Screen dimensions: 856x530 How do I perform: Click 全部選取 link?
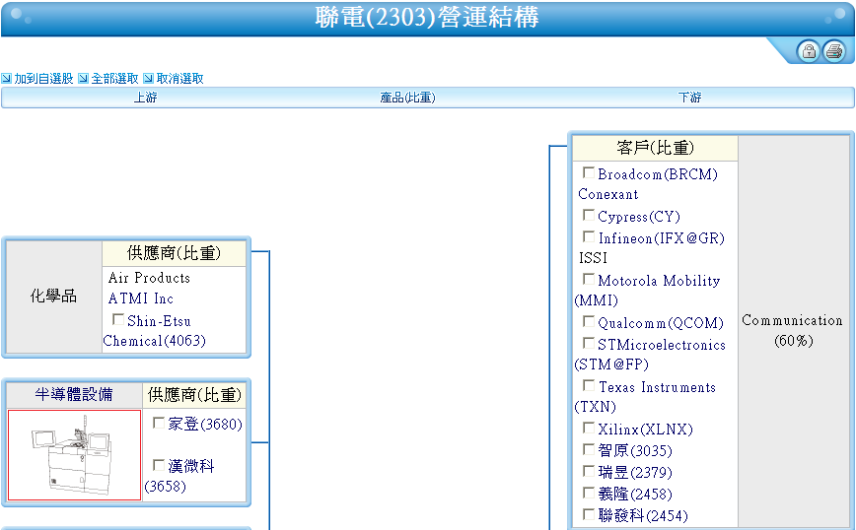[114, 79]
